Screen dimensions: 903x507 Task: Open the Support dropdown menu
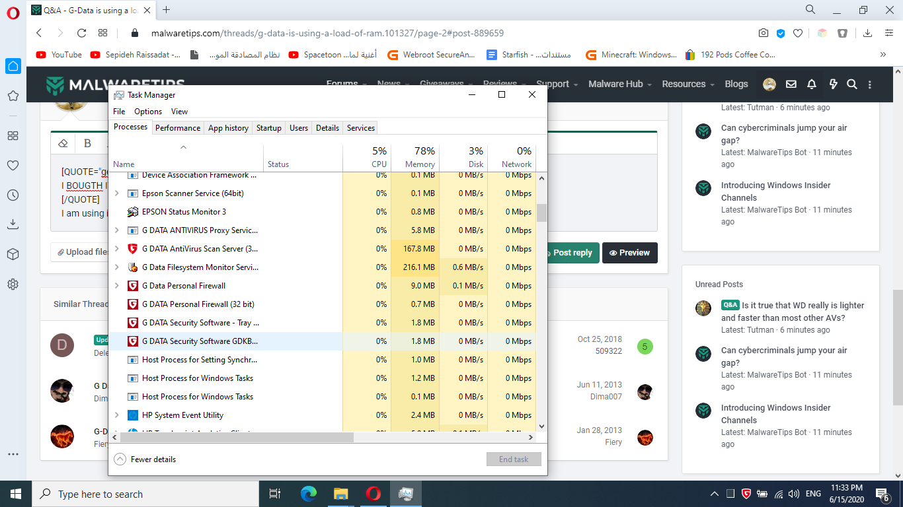557,84
